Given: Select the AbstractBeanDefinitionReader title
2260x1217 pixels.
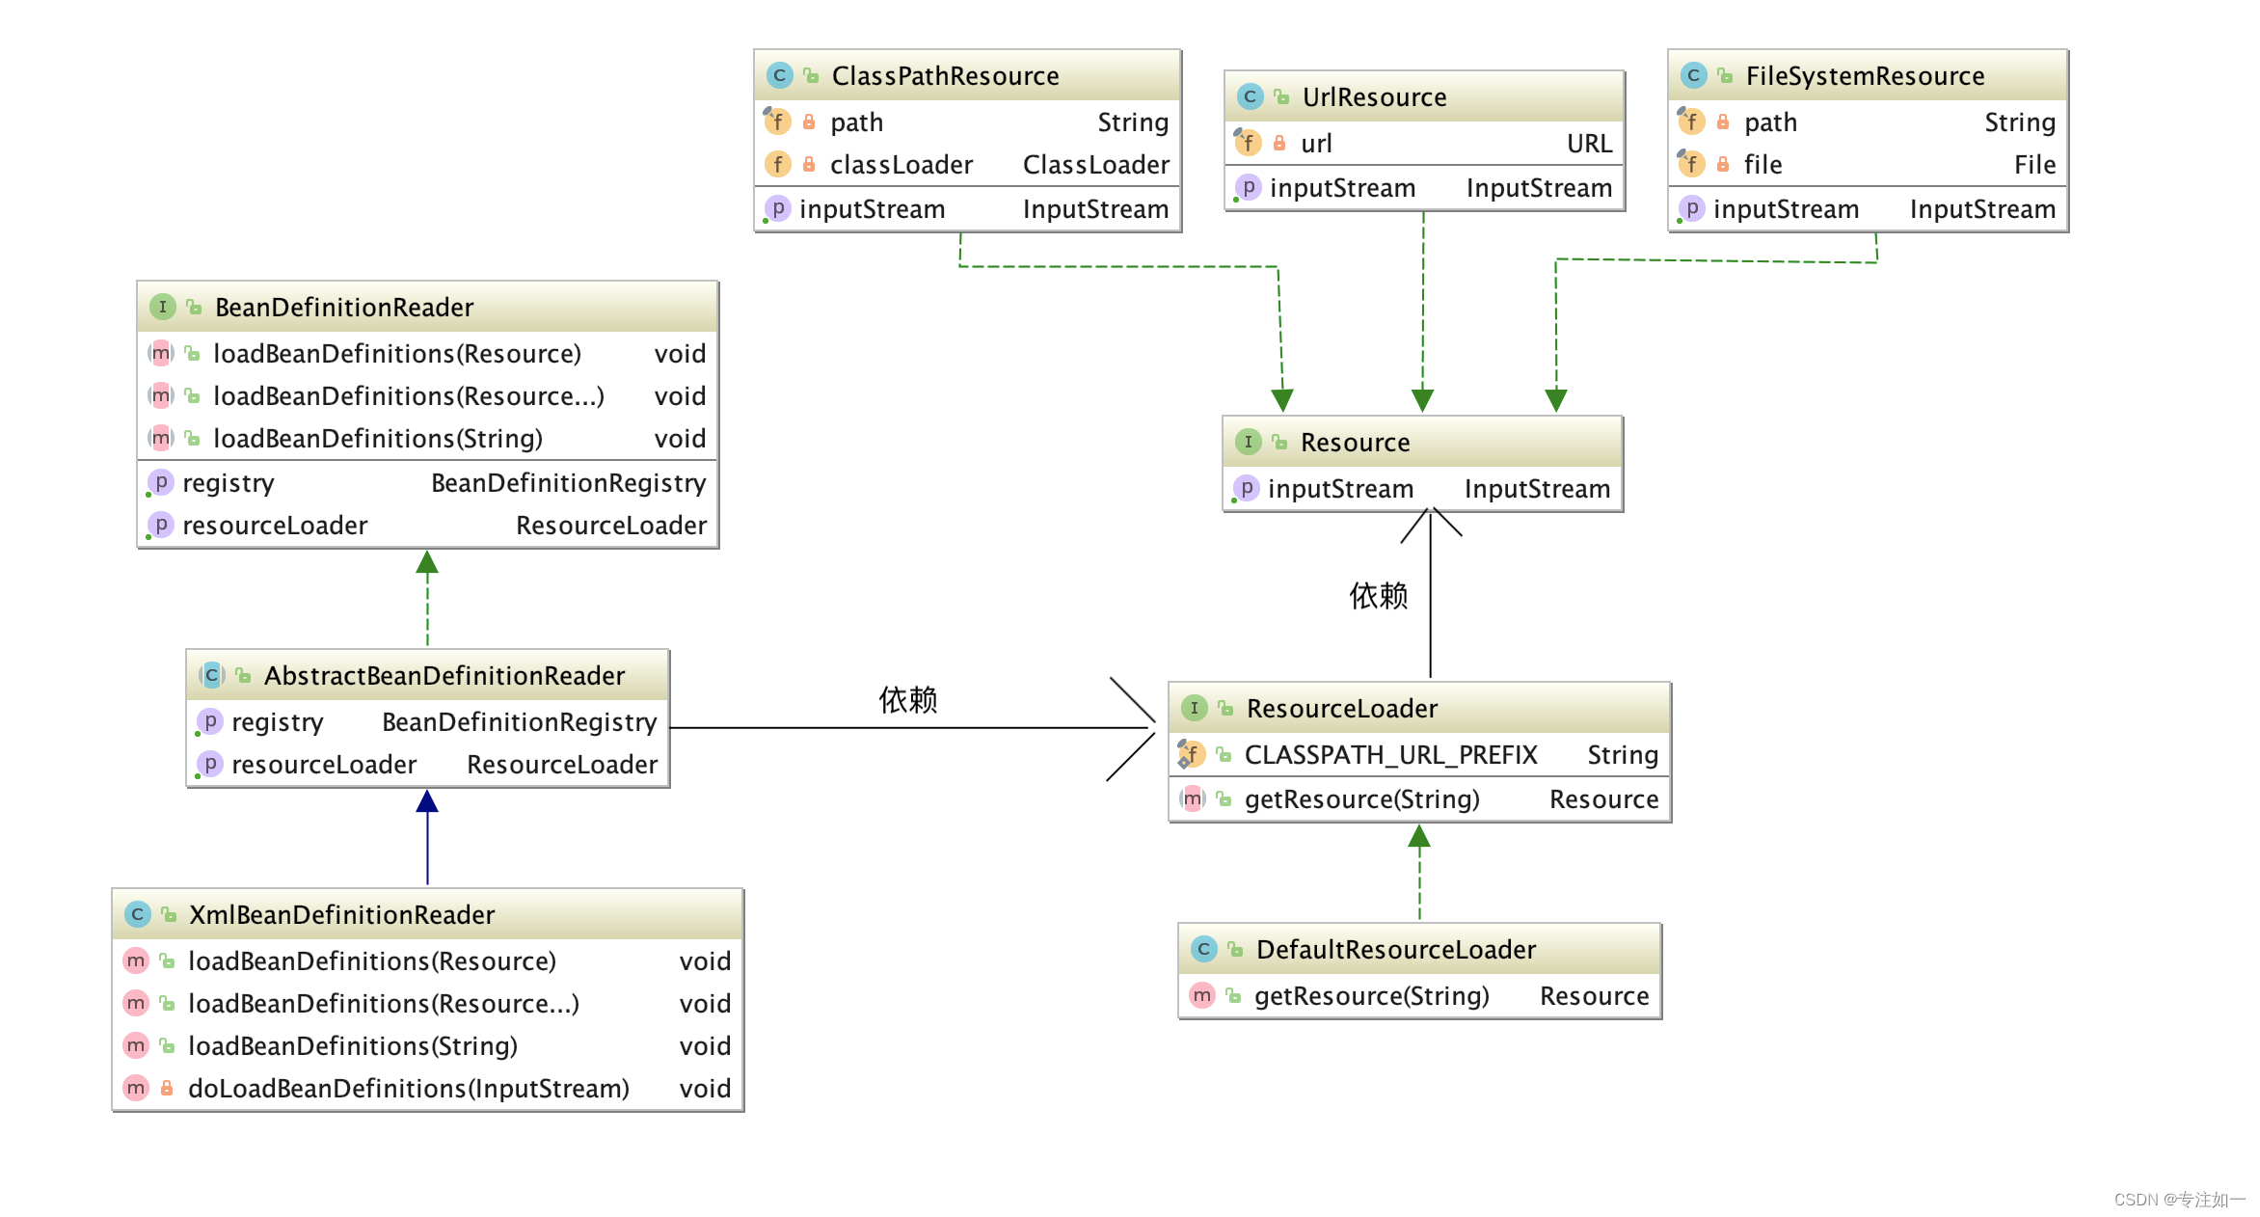Looking at the screenshot, I should point(444,675).
